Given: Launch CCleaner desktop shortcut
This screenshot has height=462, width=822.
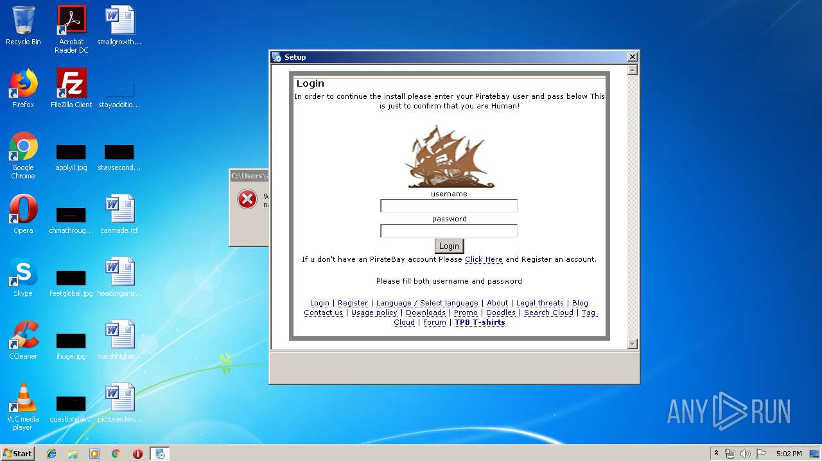Looking at the screenshot, I should 23,340.
